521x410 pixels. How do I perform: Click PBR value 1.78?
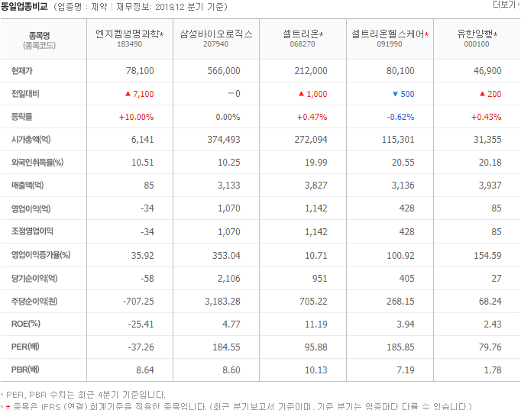pos(493,370)
